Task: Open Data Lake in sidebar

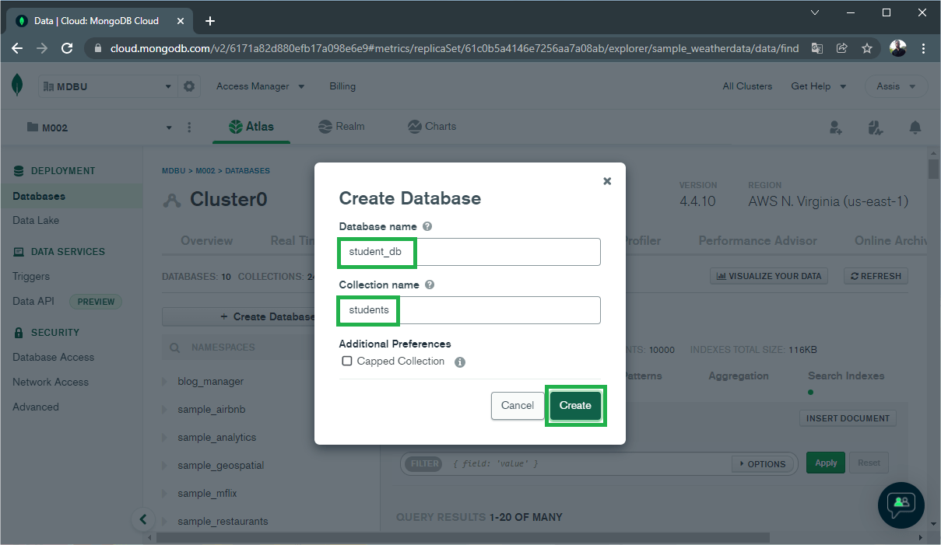Action: click(x=36, y=221)
